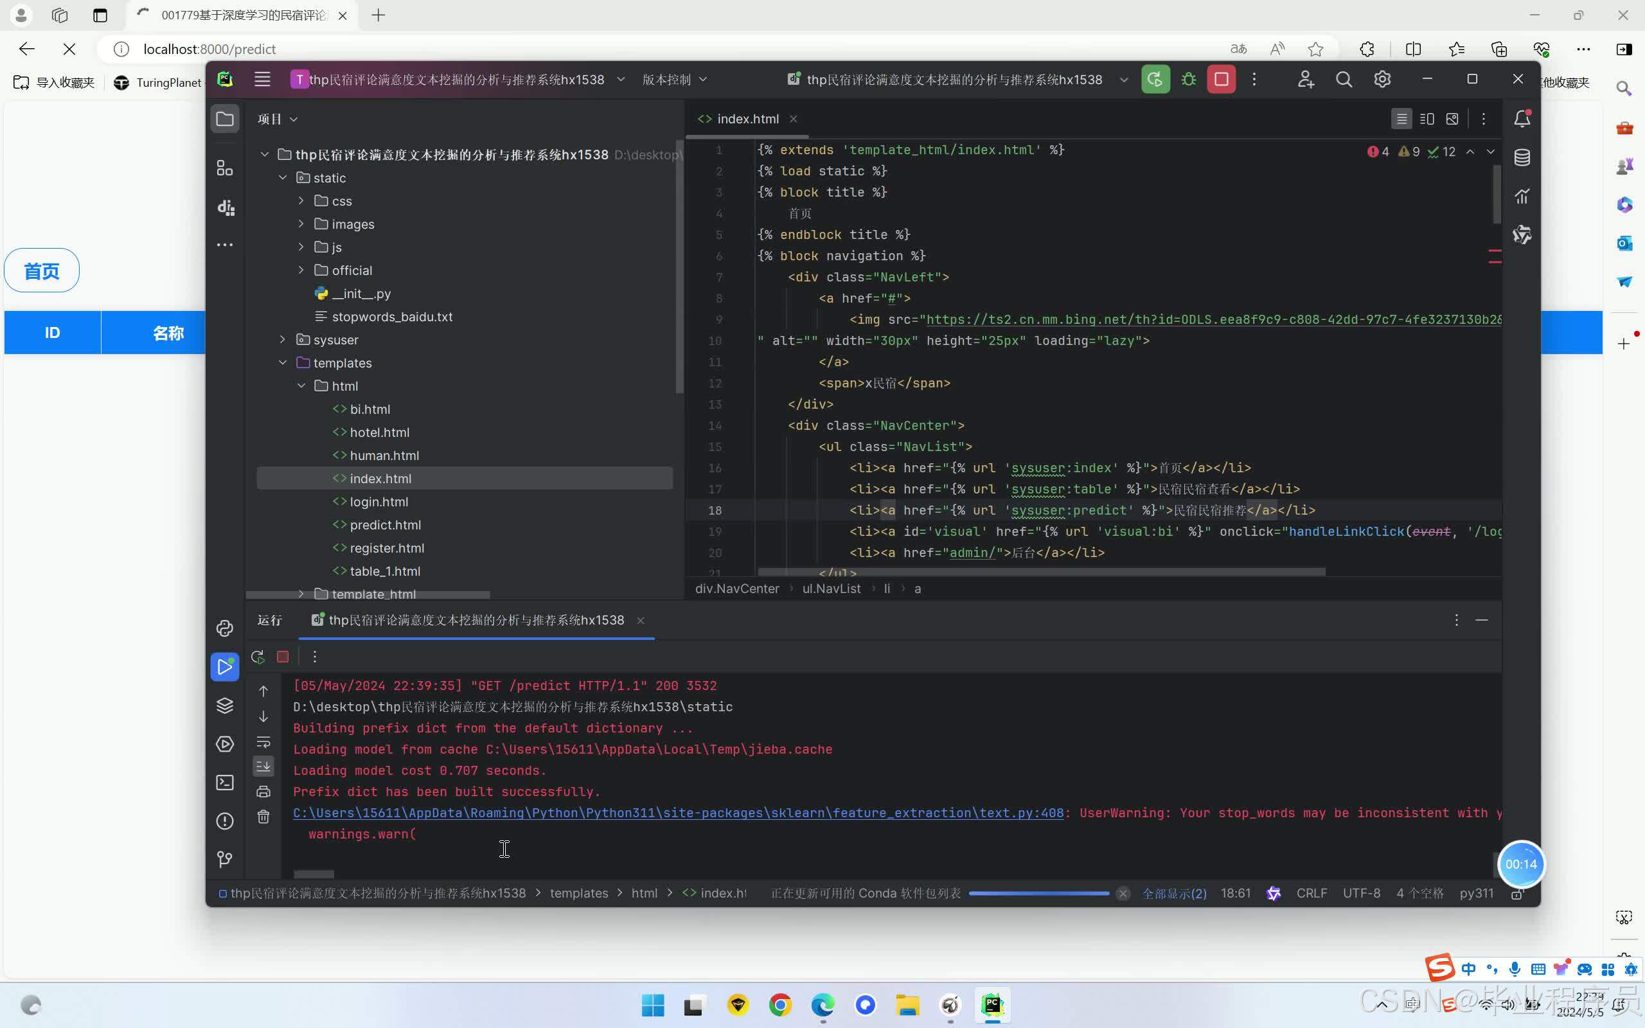The height and width of the screenshot is (1028, 1645).
Task: Toggle scroll to end of console
Action: coord(263,767)
